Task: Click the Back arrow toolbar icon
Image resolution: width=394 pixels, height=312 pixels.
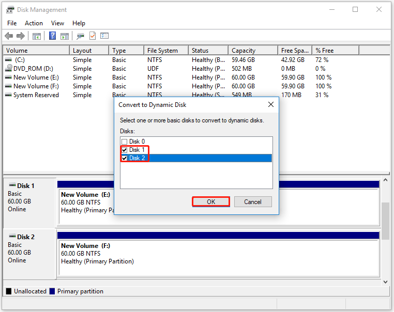Action: [x=9, y=36]
